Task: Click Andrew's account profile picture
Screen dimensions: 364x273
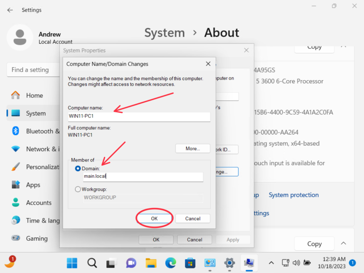Action: coord(20,37)
